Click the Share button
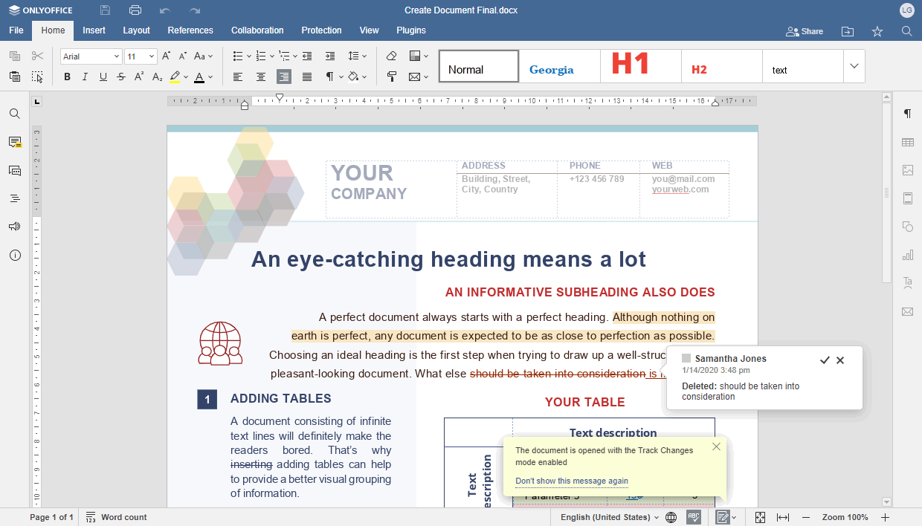Image resolution: width=922 pixels, height=526 pixels. click(x=805, y=31)
